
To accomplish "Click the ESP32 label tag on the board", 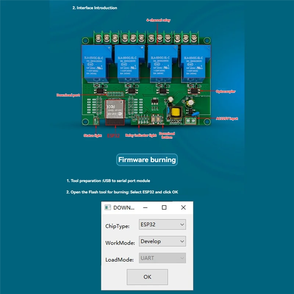I will click(x=112, y=135).
